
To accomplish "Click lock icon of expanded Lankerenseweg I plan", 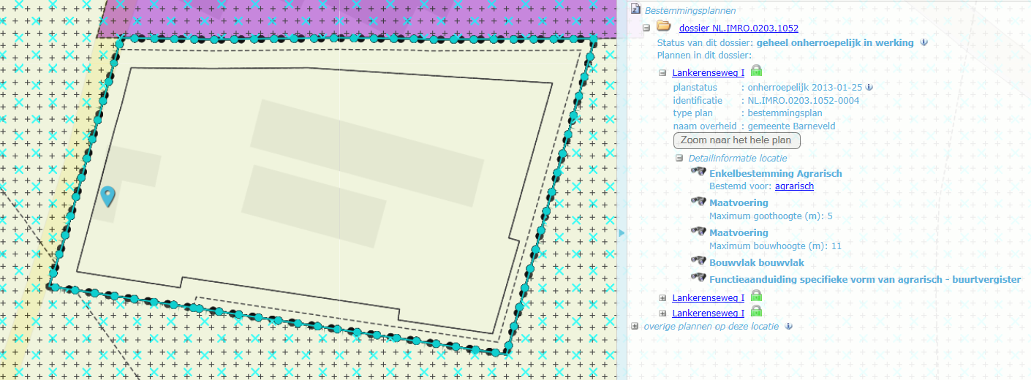I will pyautogui.click(x=756, y=71).
